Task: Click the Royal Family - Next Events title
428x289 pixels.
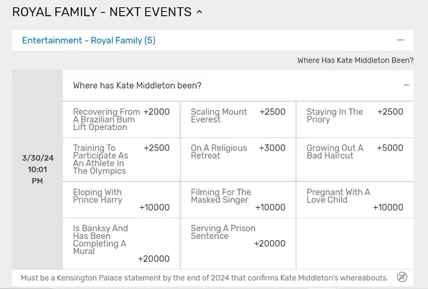Action: click(x=102, y=12)
